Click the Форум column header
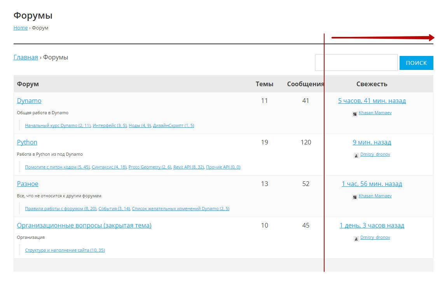Image resolution: width=440 pixels, height=287 pixels. (28, 84)
